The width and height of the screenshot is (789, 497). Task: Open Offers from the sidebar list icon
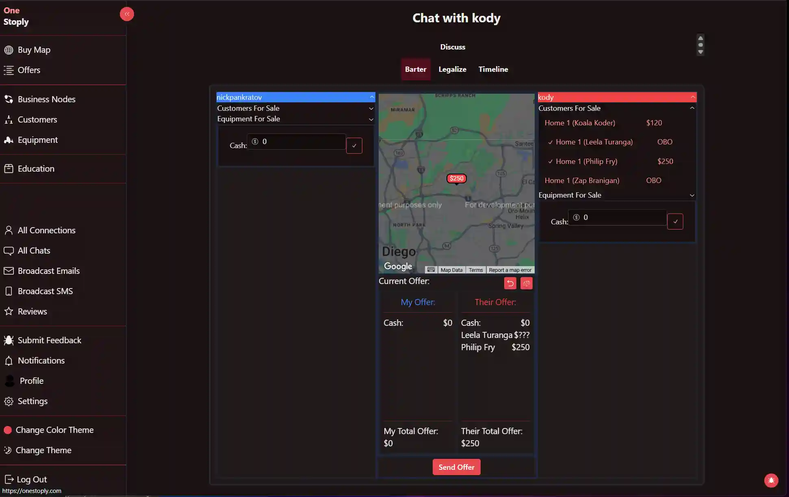9,70
